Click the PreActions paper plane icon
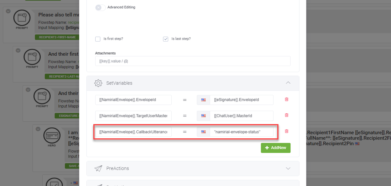 point(98,169)
